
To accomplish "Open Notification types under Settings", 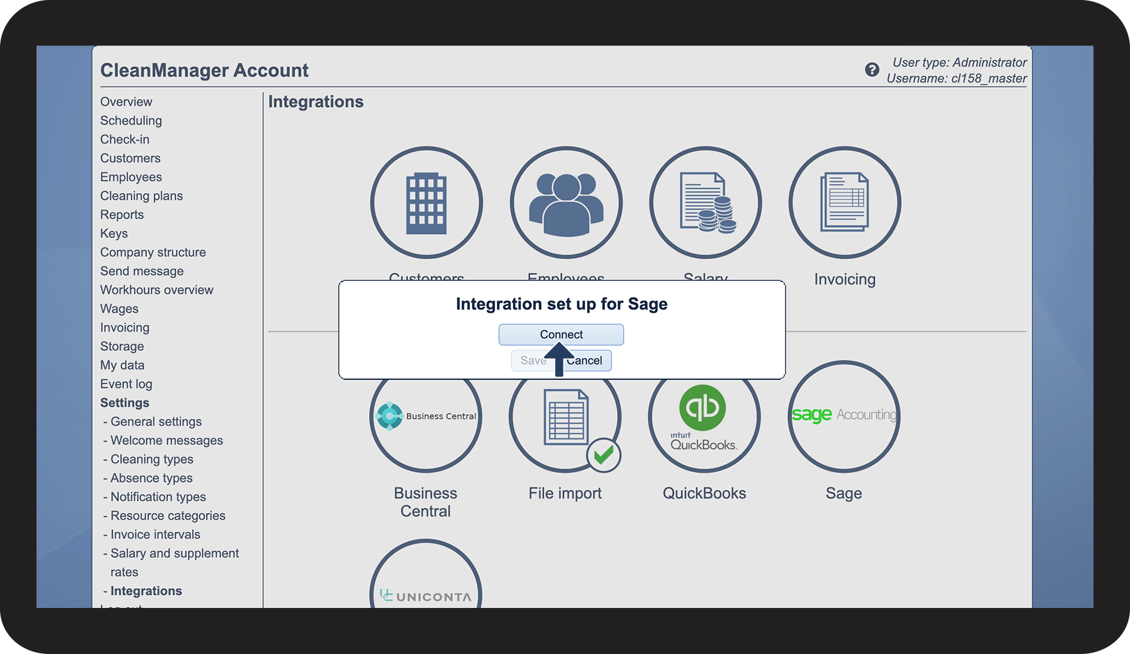I will click(x=158, y=497).
